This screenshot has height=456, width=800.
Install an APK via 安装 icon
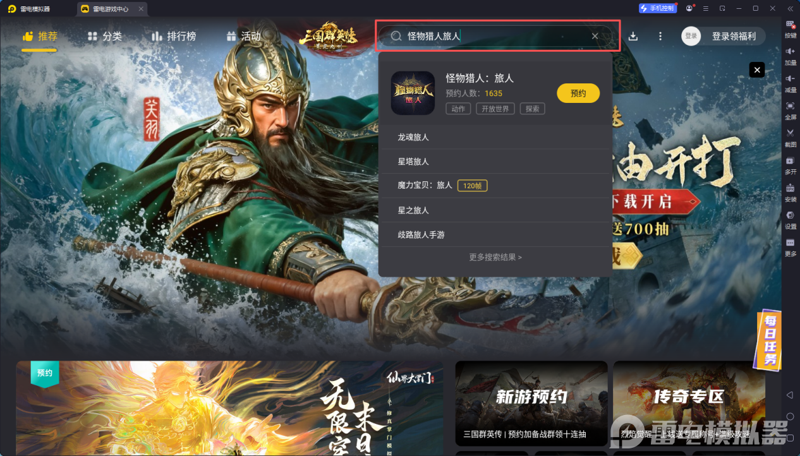coord(790,191)
